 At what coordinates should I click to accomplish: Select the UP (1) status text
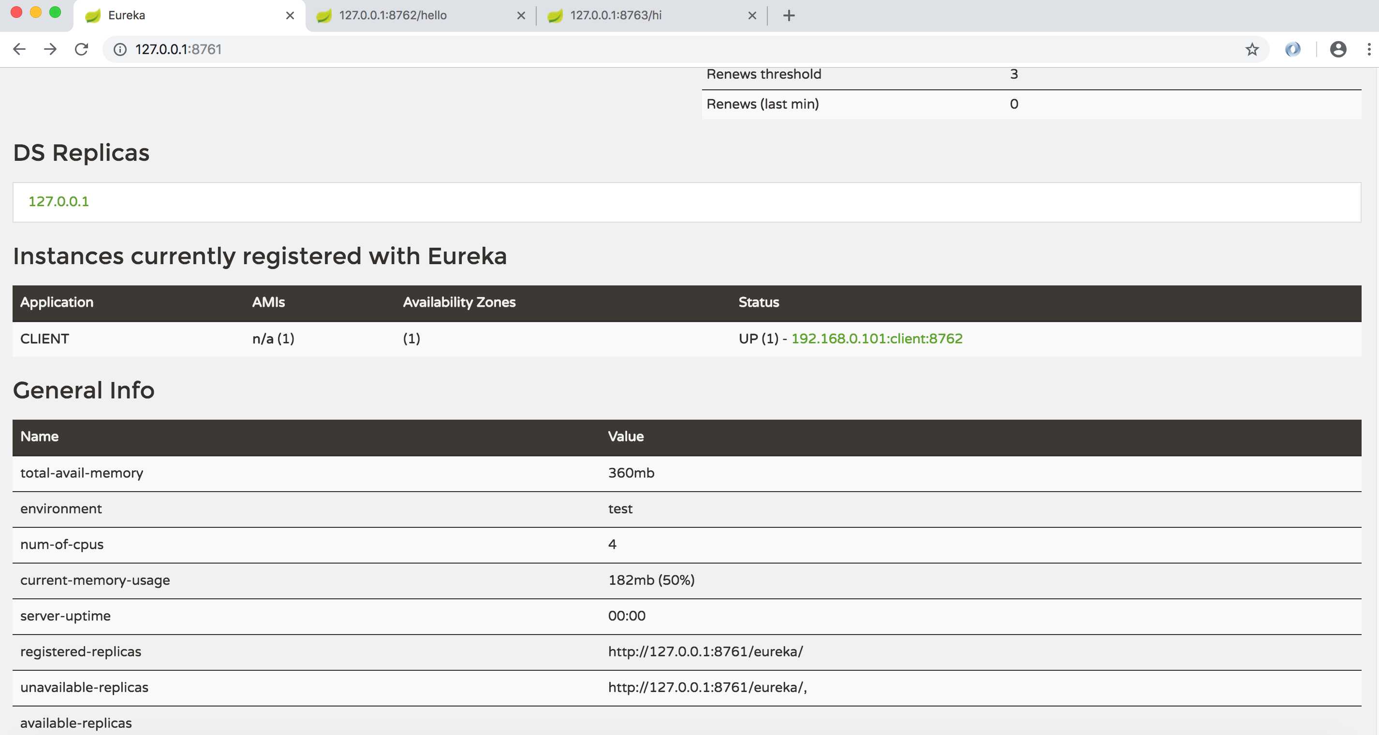[x=758, y=339]
